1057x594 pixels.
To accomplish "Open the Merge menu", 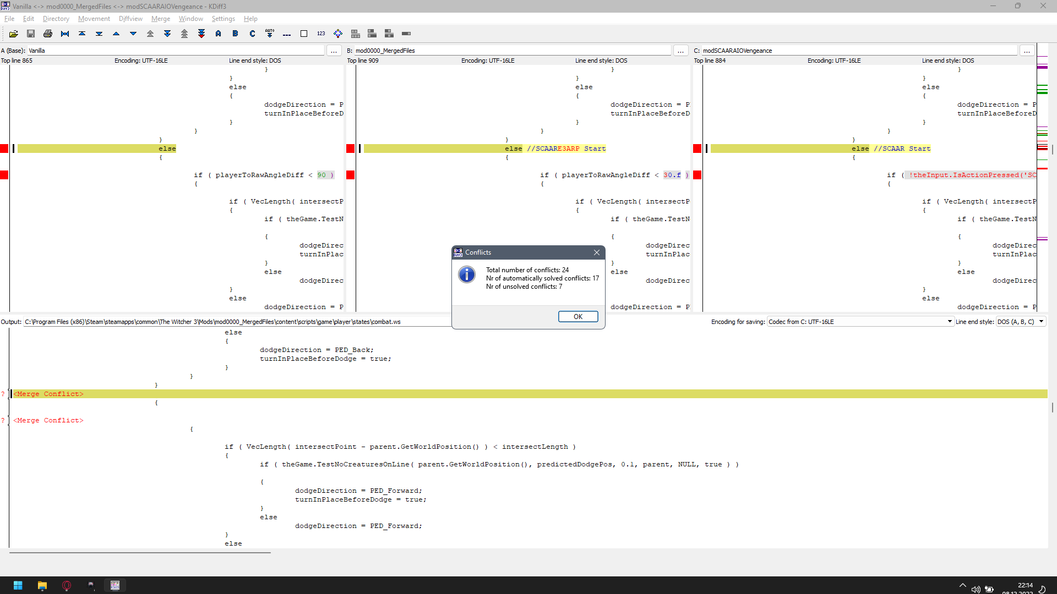I will [x=160, y=19].
